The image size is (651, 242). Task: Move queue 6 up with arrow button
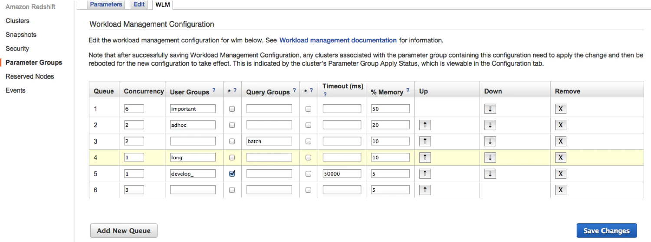point(425,190)
